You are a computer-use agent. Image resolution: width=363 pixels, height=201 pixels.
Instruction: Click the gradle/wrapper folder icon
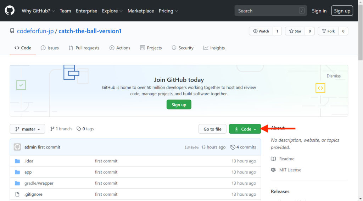[x=17, y=183]
